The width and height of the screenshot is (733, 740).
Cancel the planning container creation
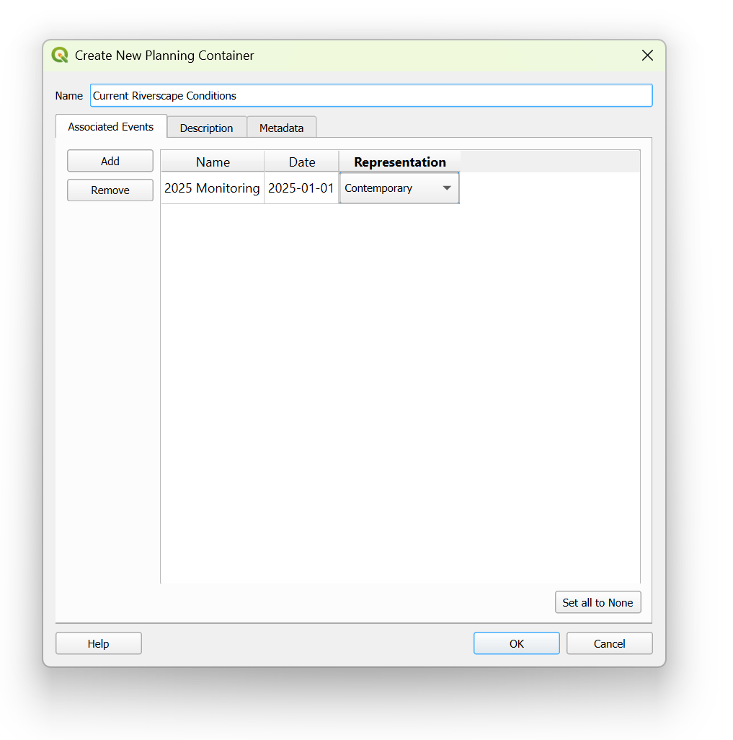[x=609, y=643]
